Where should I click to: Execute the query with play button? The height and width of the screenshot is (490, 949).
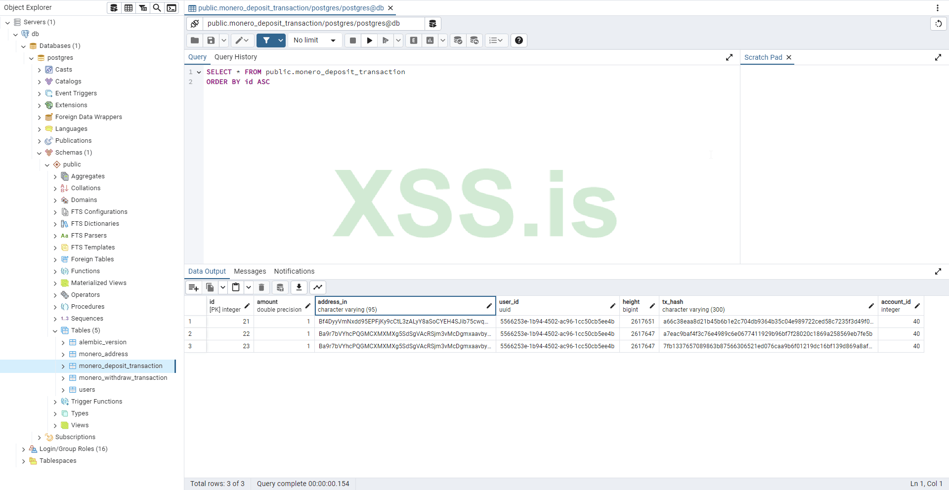[369, 41]
